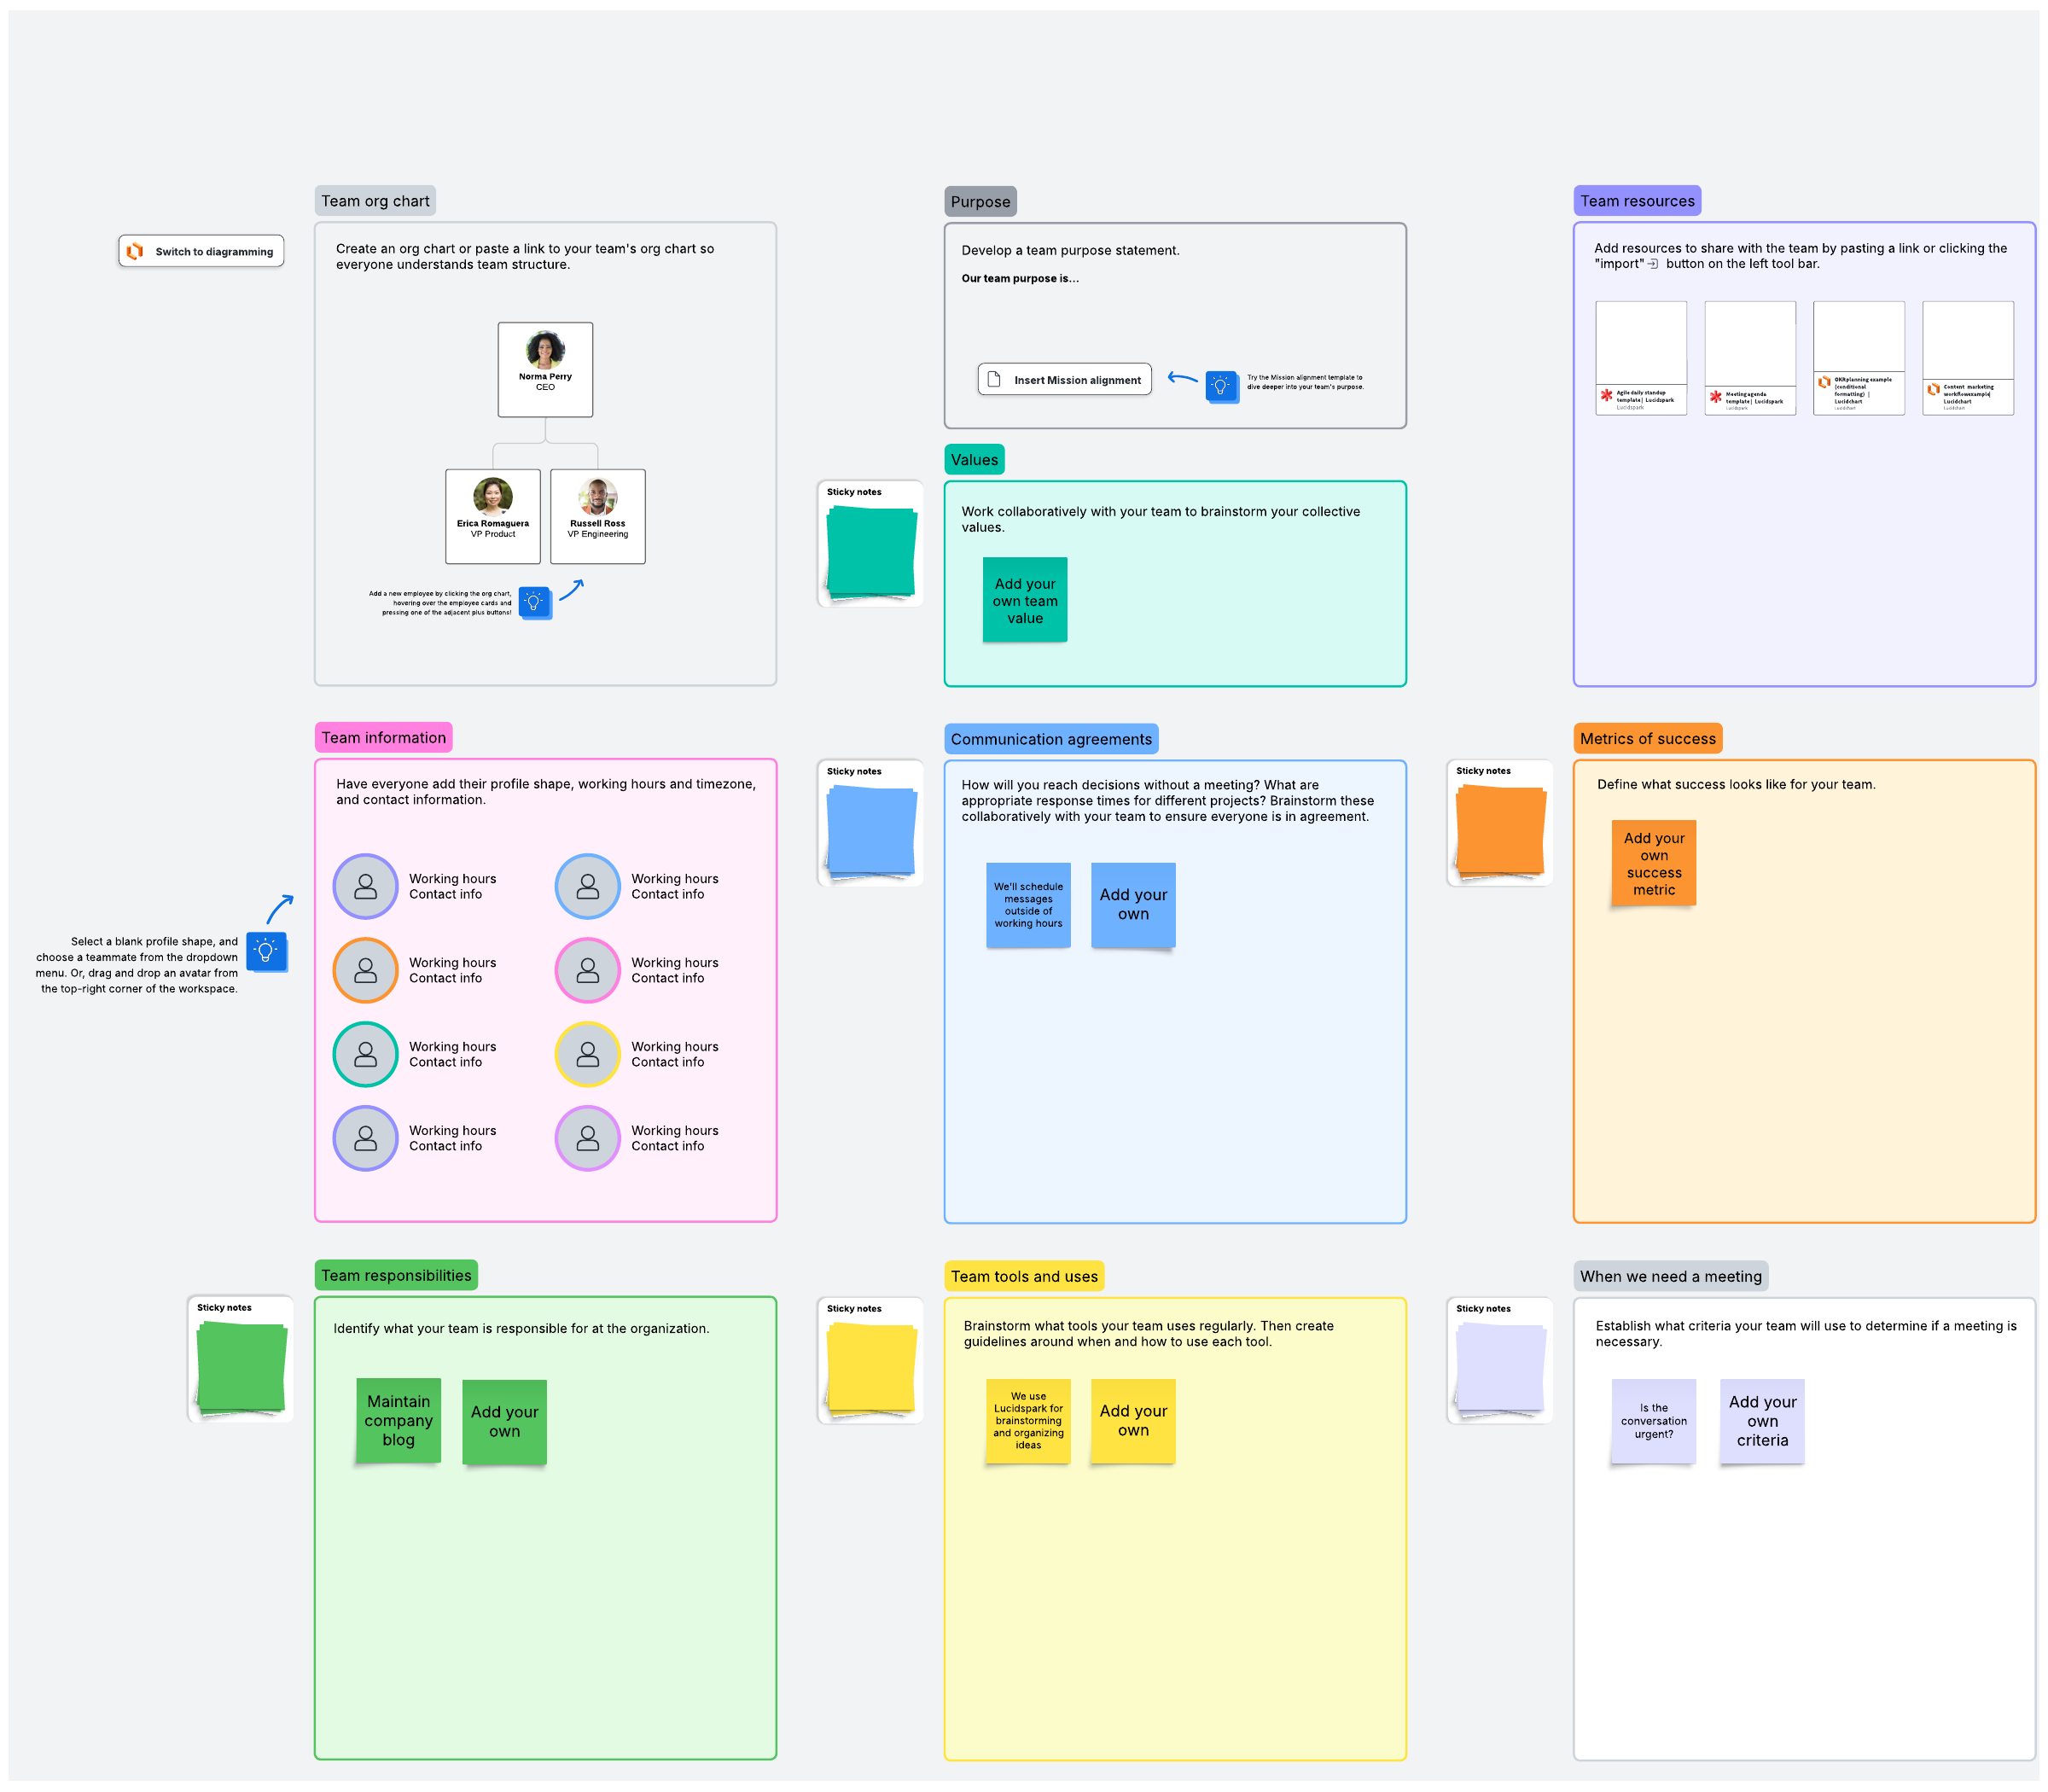This screenshot has width=2048, height=1792.
Task: Click the Insert Mission alignment button
Action: [1064, 380]
